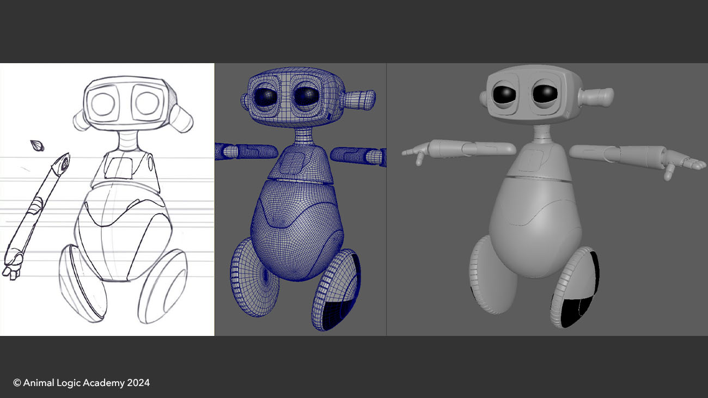
Task: Click the Animal Logic Academy copyright text
Action: tap(81, 383)
